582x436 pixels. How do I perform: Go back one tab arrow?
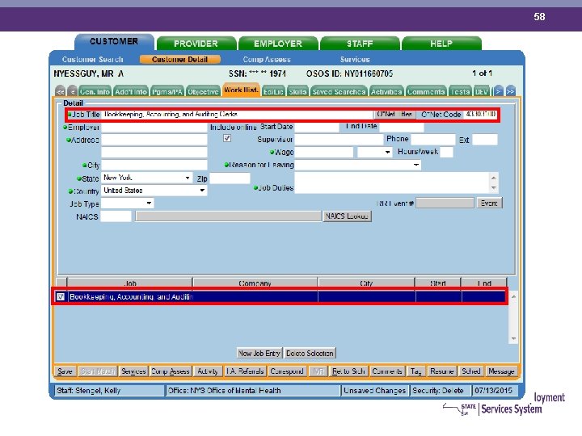click(73, 91)
